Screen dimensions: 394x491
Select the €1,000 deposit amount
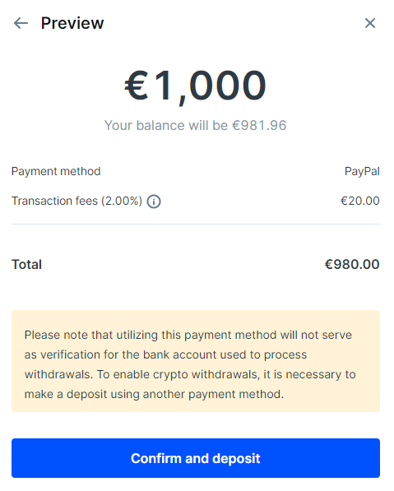point(196,86)
